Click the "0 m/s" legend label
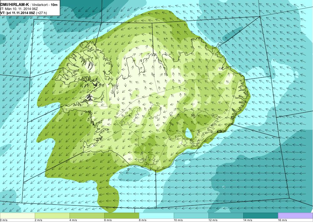Image resolution: width=313 pixels, height=222 pixels. pyautogui.click(x=3, y=220)
